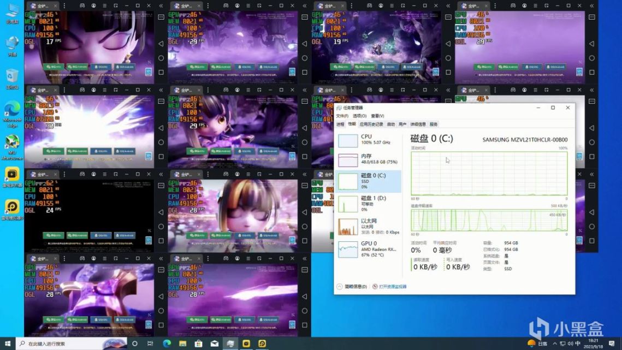
Task: Open the hamburger menu in the 17 FPS emulator
Action: (x=105, y=6)
